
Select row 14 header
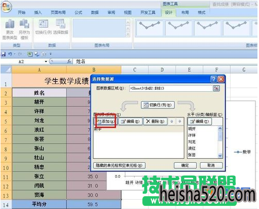[x=6, y=204]
